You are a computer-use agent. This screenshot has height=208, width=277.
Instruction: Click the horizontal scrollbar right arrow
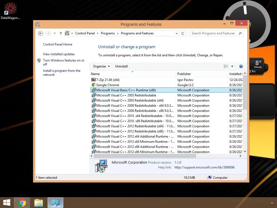tap(240, 156)
